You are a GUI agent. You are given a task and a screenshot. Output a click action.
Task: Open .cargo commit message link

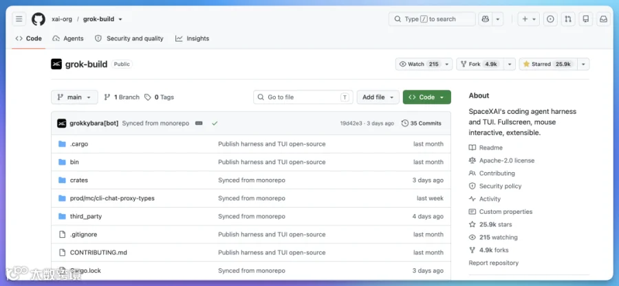[x=272, y=144]
